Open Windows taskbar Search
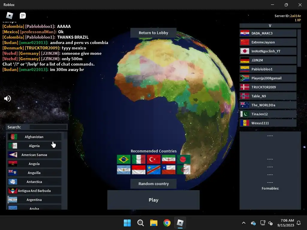Screen dimensions: 307x230 tap(140, 223)
